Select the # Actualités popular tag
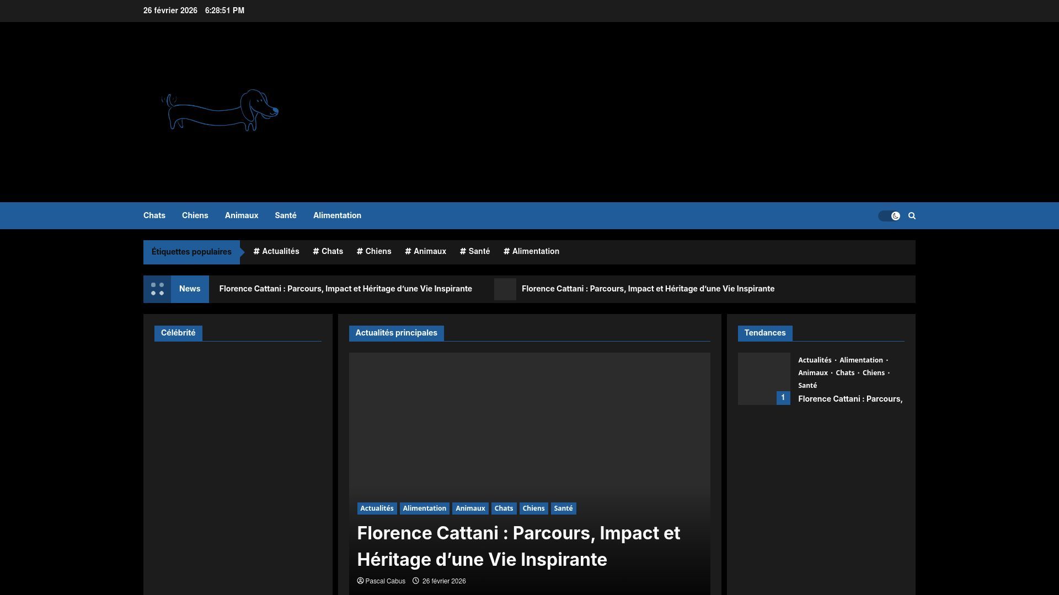 [276, 251]
